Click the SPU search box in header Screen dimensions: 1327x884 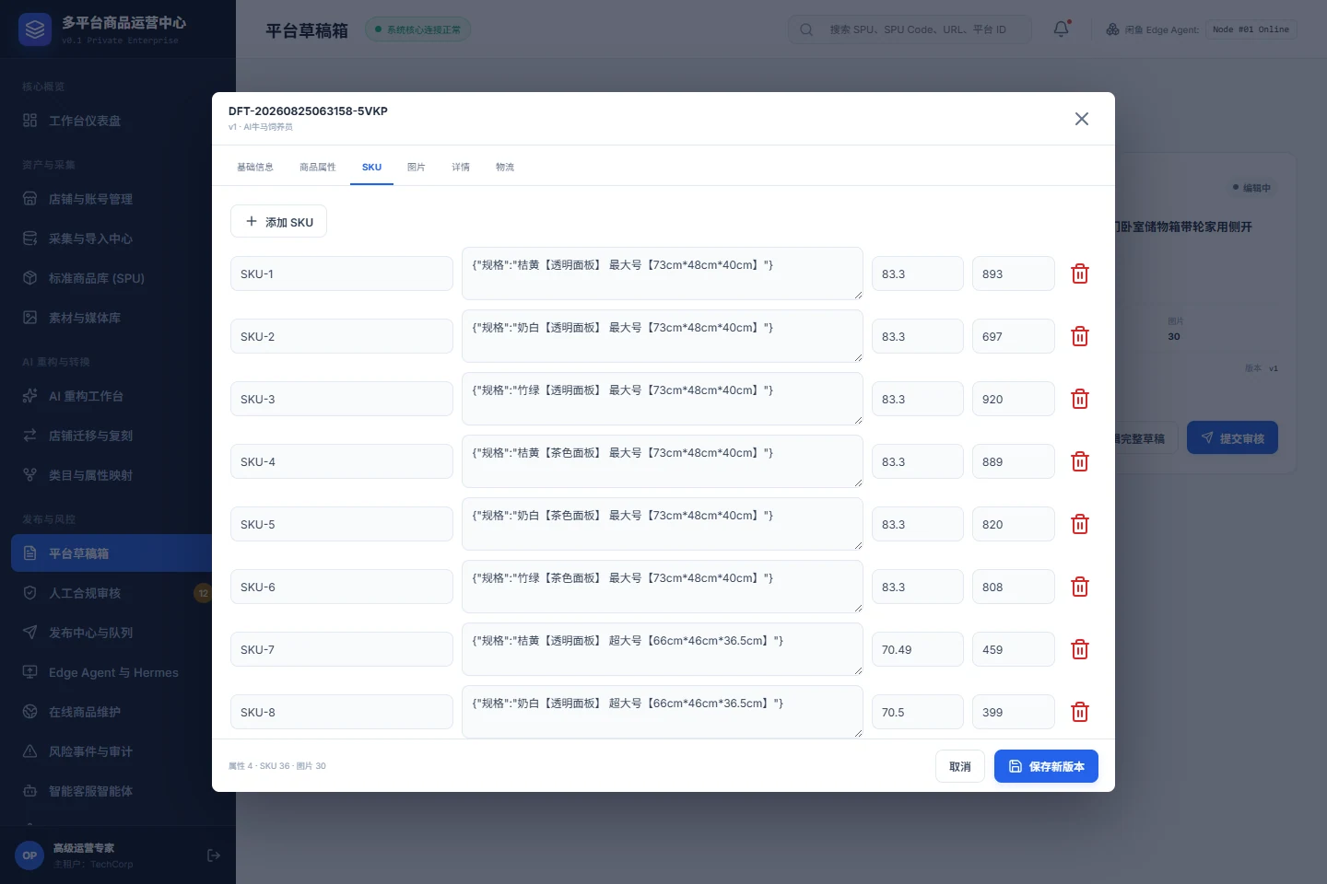point(910,29)
